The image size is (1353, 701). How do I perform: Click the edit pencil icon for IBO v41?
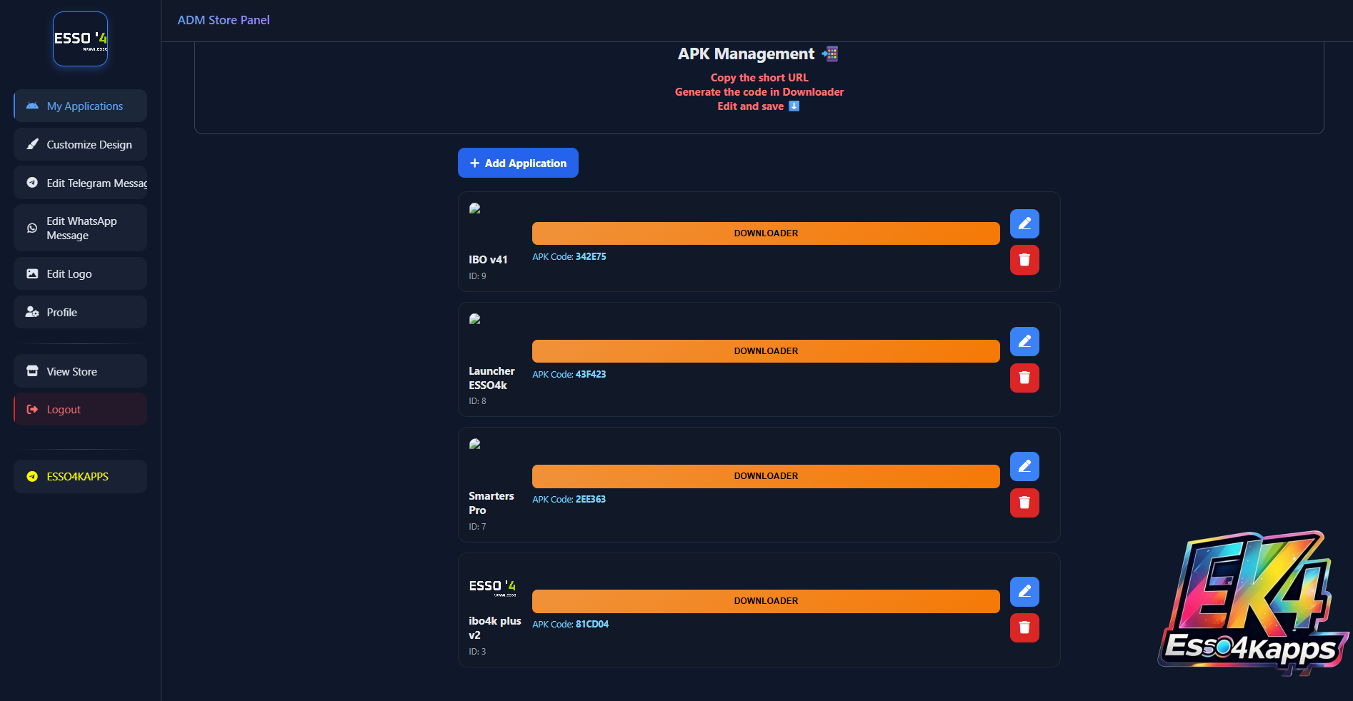point(1024,224)
